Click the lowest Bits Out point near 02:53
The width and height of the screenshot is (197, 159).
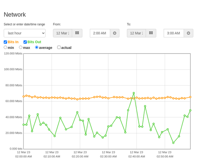click(173, 143)
